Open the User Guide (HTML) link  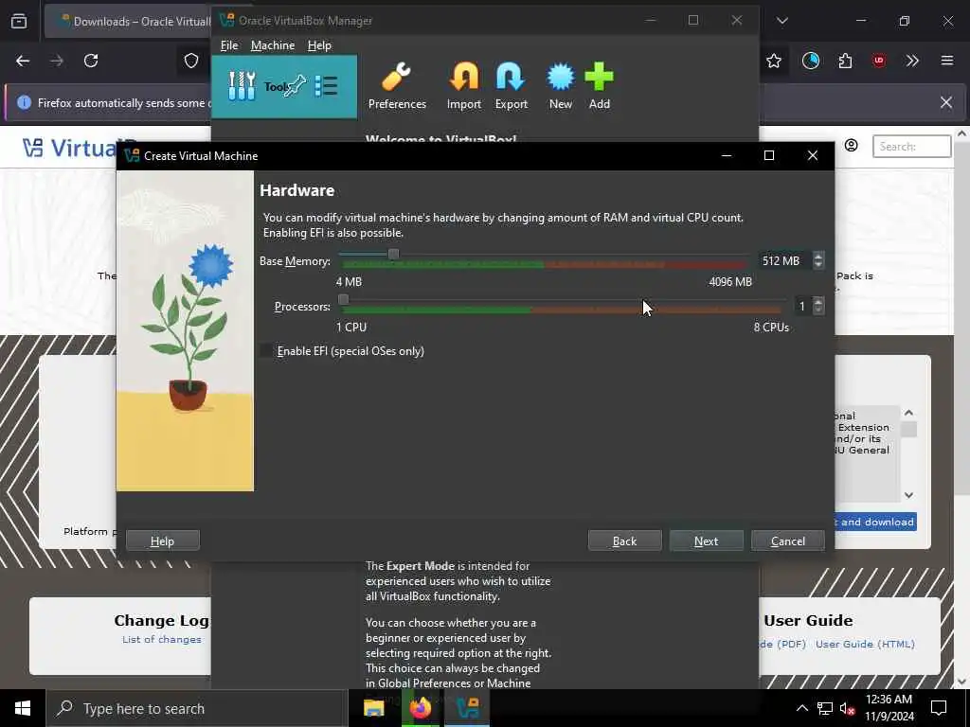pos(865,644)
